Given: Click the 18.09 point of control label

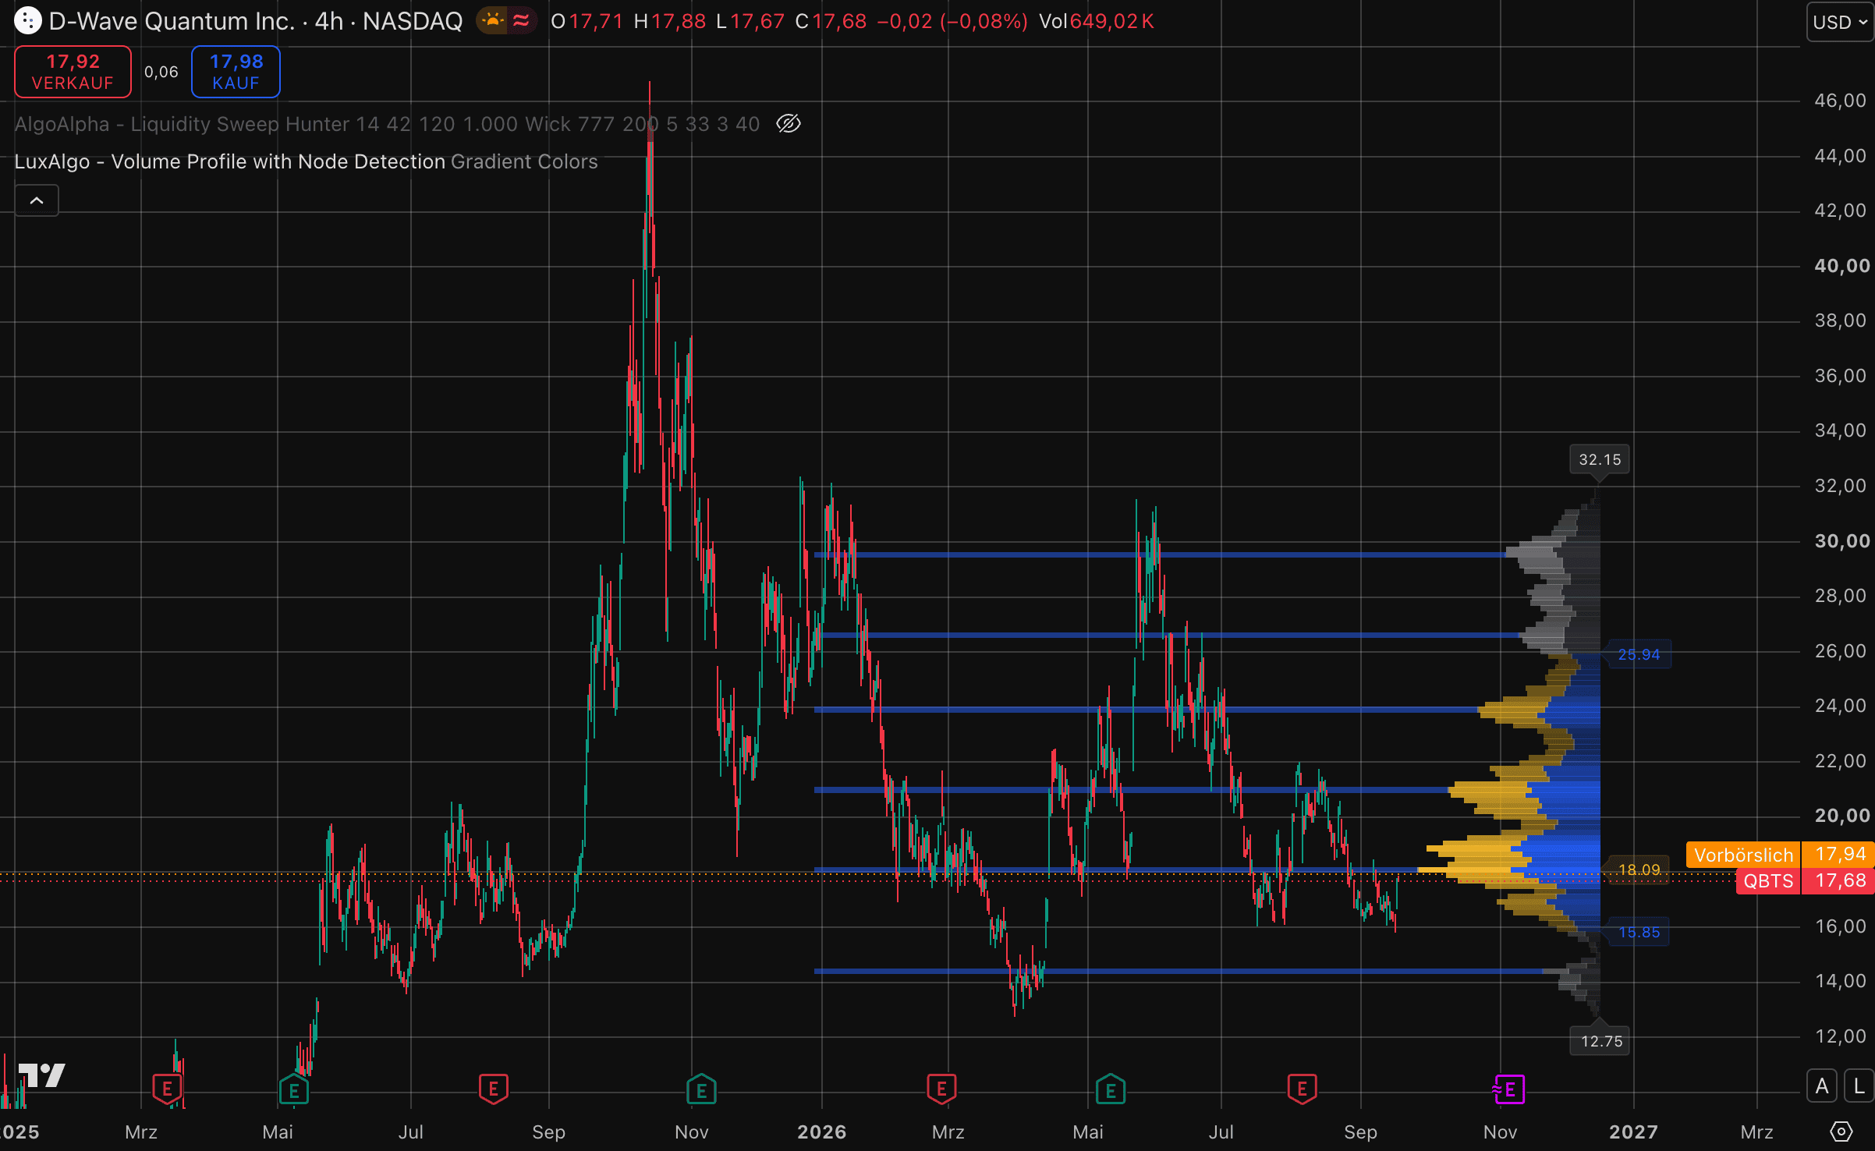Looking at the screenshot, I should 1639,869.
